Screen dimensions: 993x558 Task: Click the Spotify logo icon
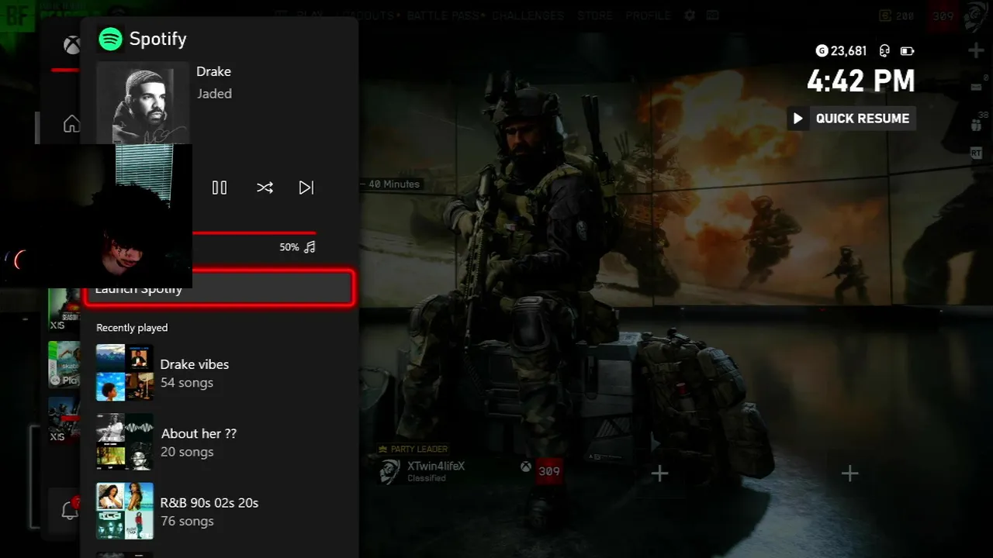coord(111,39)
